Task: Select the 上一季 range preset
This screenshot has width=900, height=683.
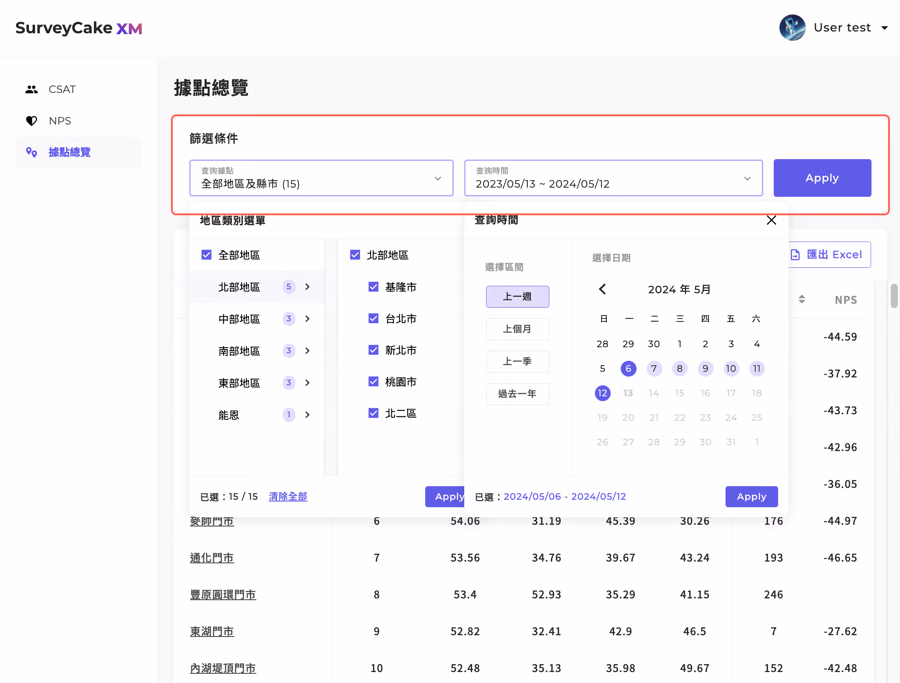Action: click(517, 362)
